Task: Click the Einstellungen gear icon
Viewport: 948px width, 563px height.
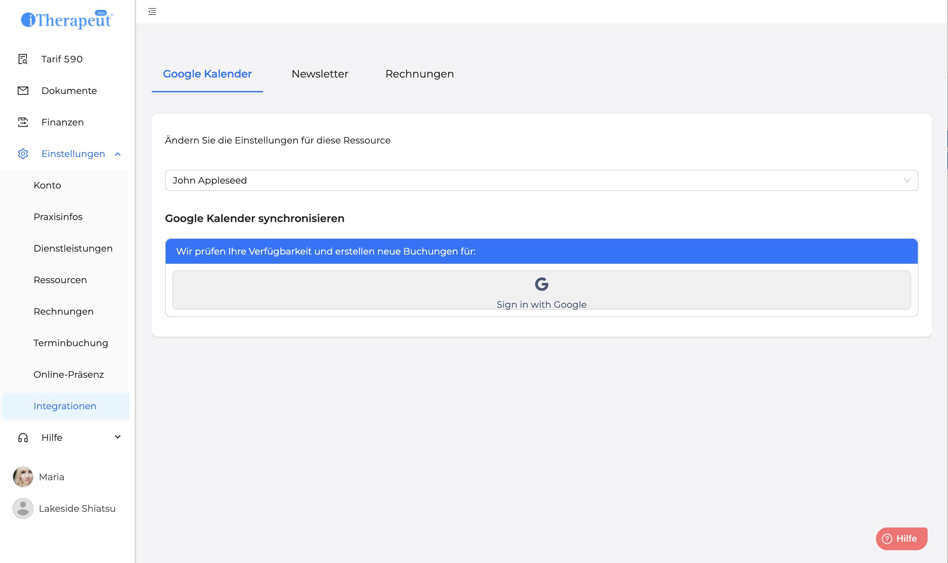Action: [x=23, y=154]
